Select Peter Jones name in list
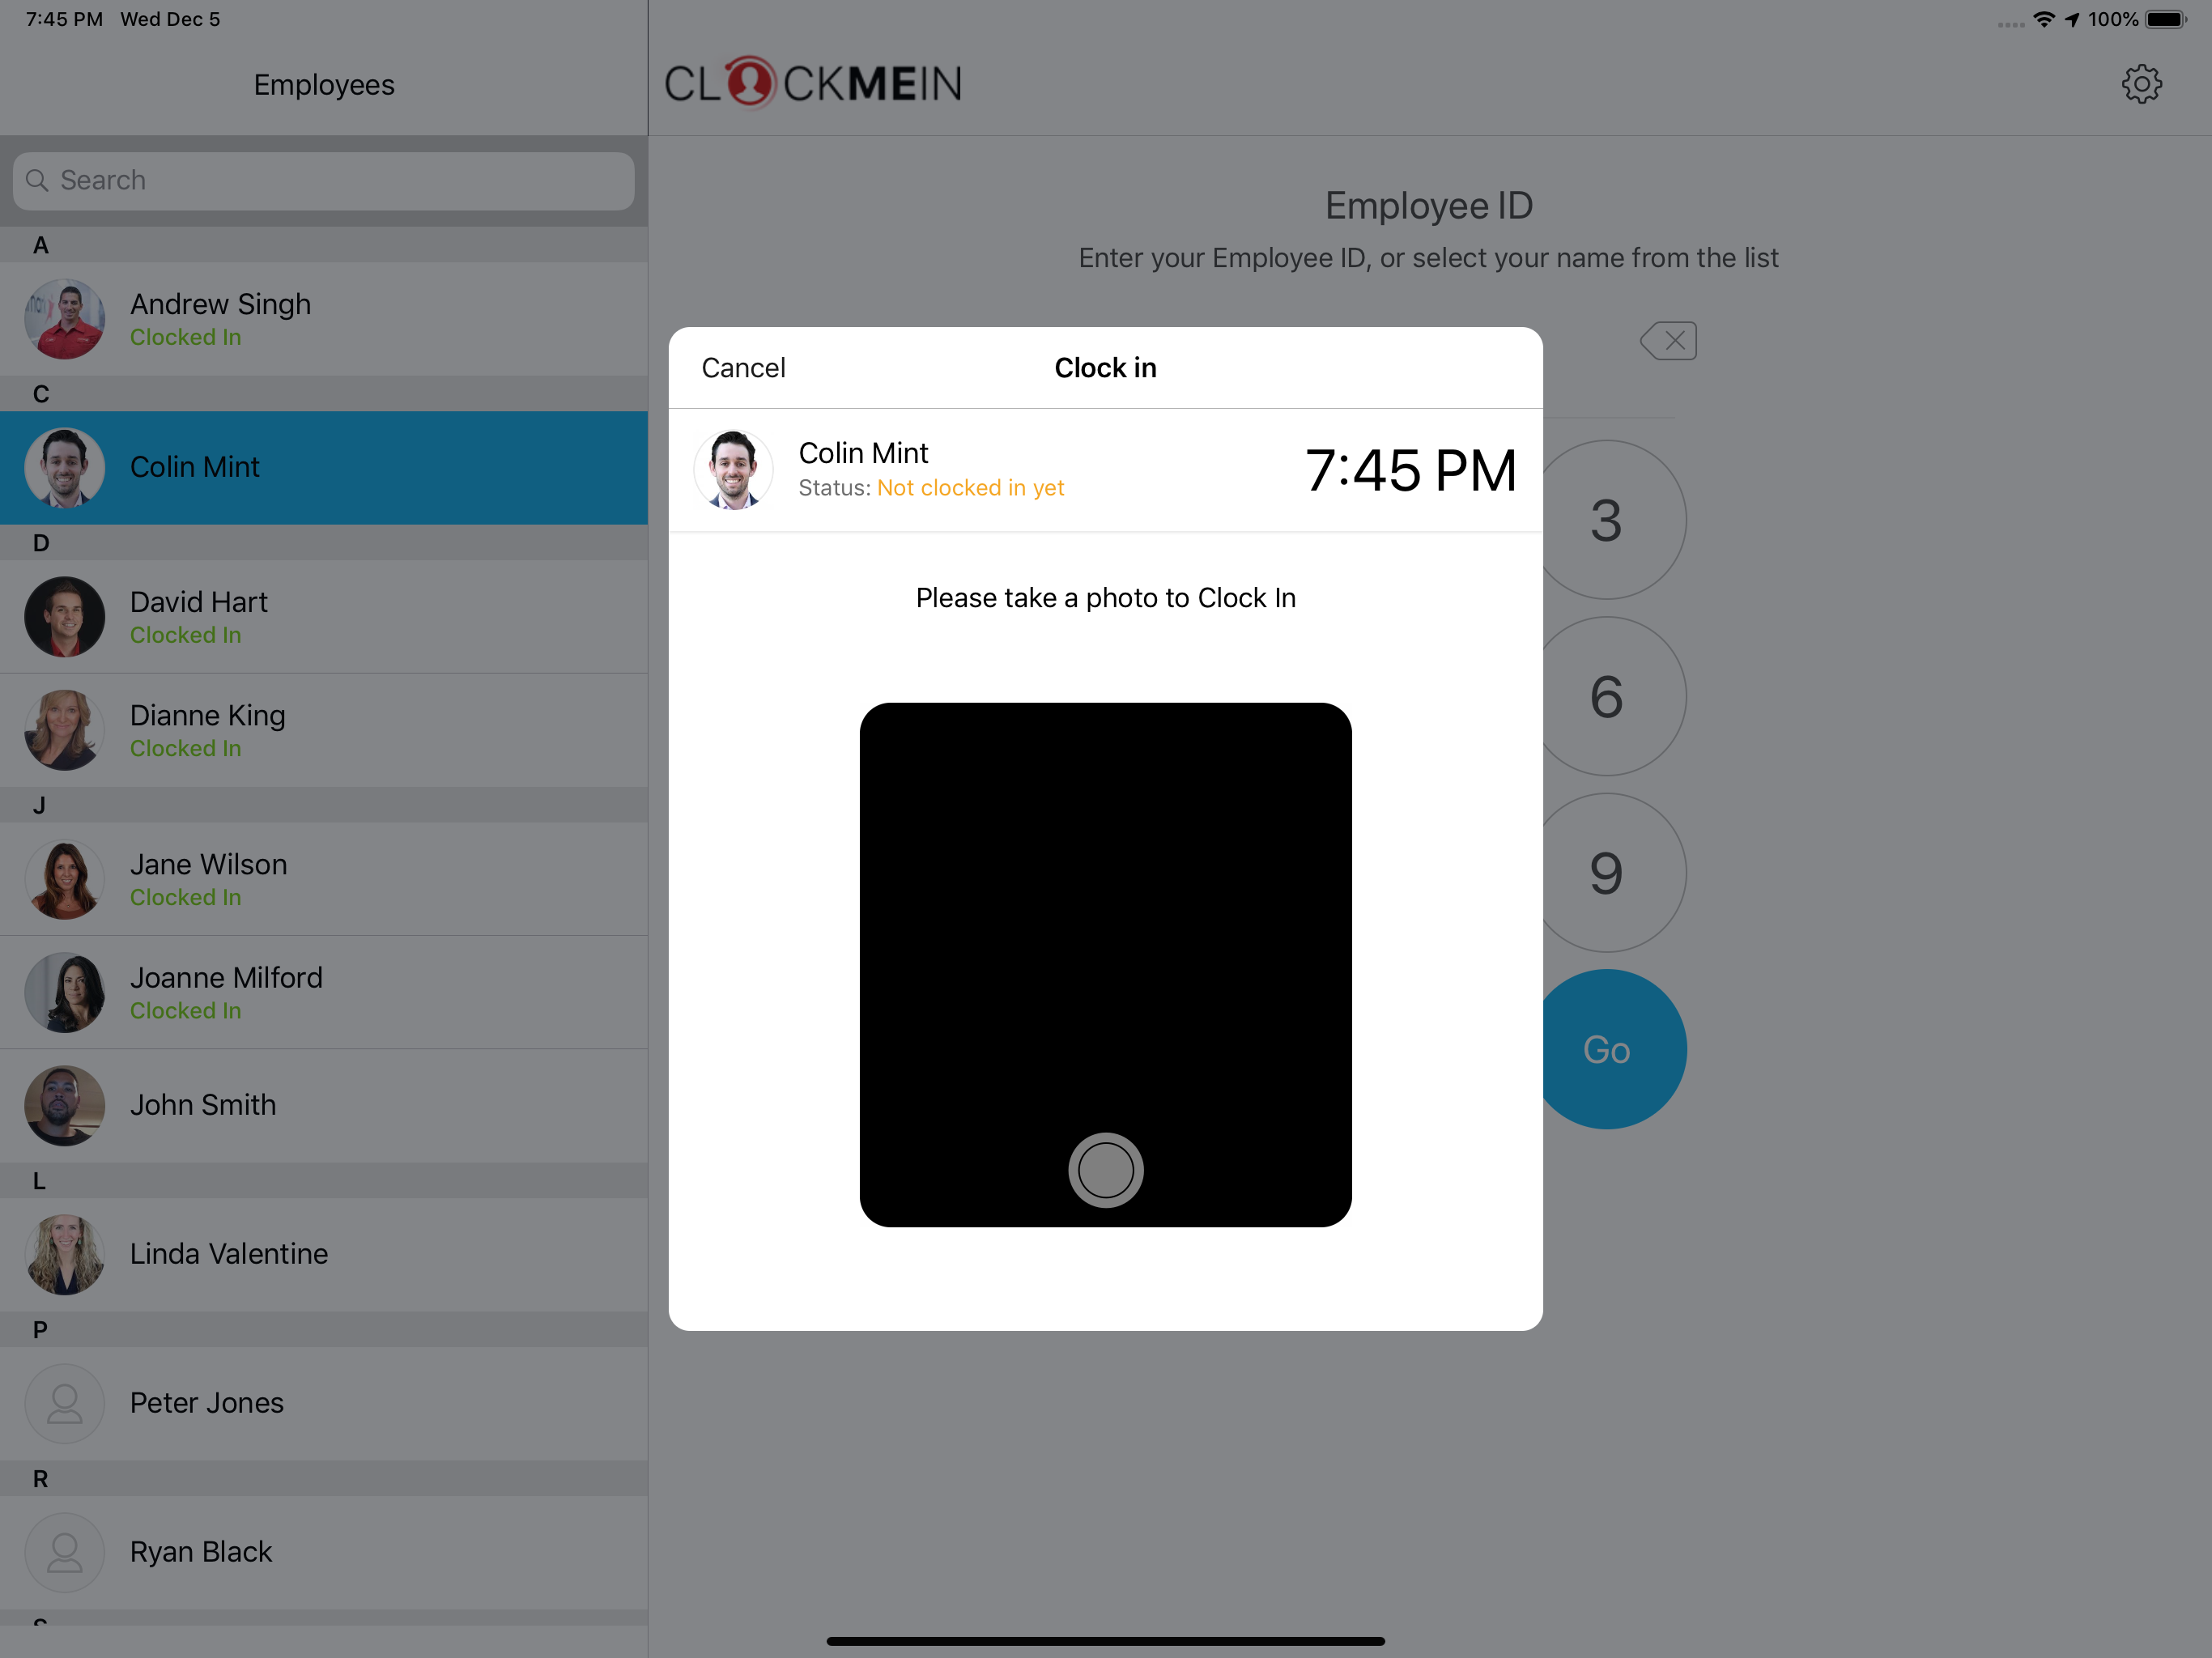 click(207, 1402)
